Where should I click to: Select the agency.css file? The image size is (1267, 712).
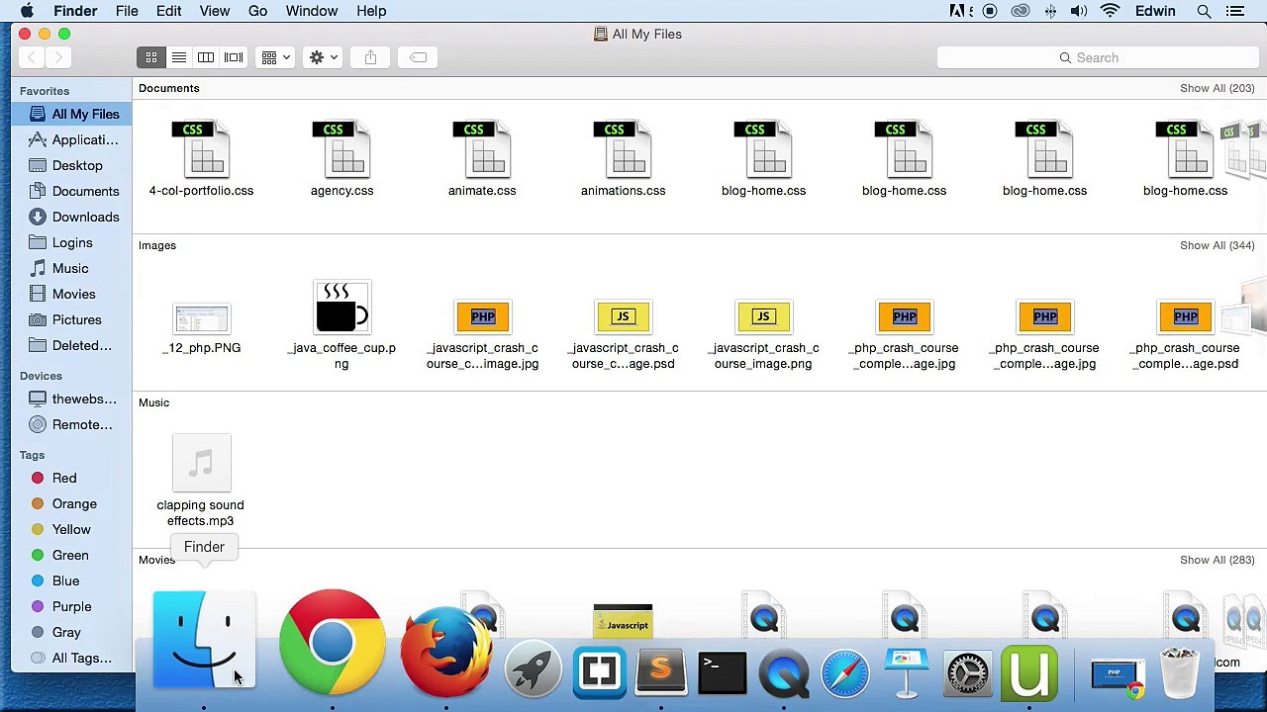tap(341, 159)
